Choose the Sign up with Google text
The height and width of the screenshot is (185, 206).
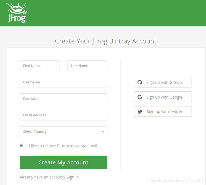click(164, 97)
